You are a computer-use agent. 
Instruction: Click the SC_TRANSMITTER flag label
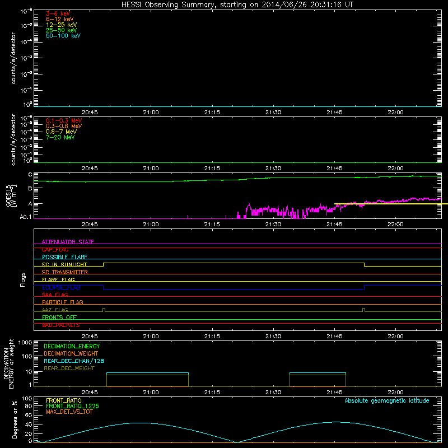(x=64, y=272)
